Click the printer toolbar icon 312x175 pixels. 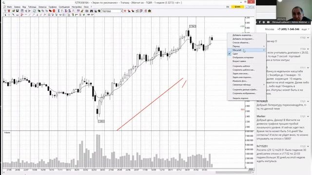tap(34, 11)
